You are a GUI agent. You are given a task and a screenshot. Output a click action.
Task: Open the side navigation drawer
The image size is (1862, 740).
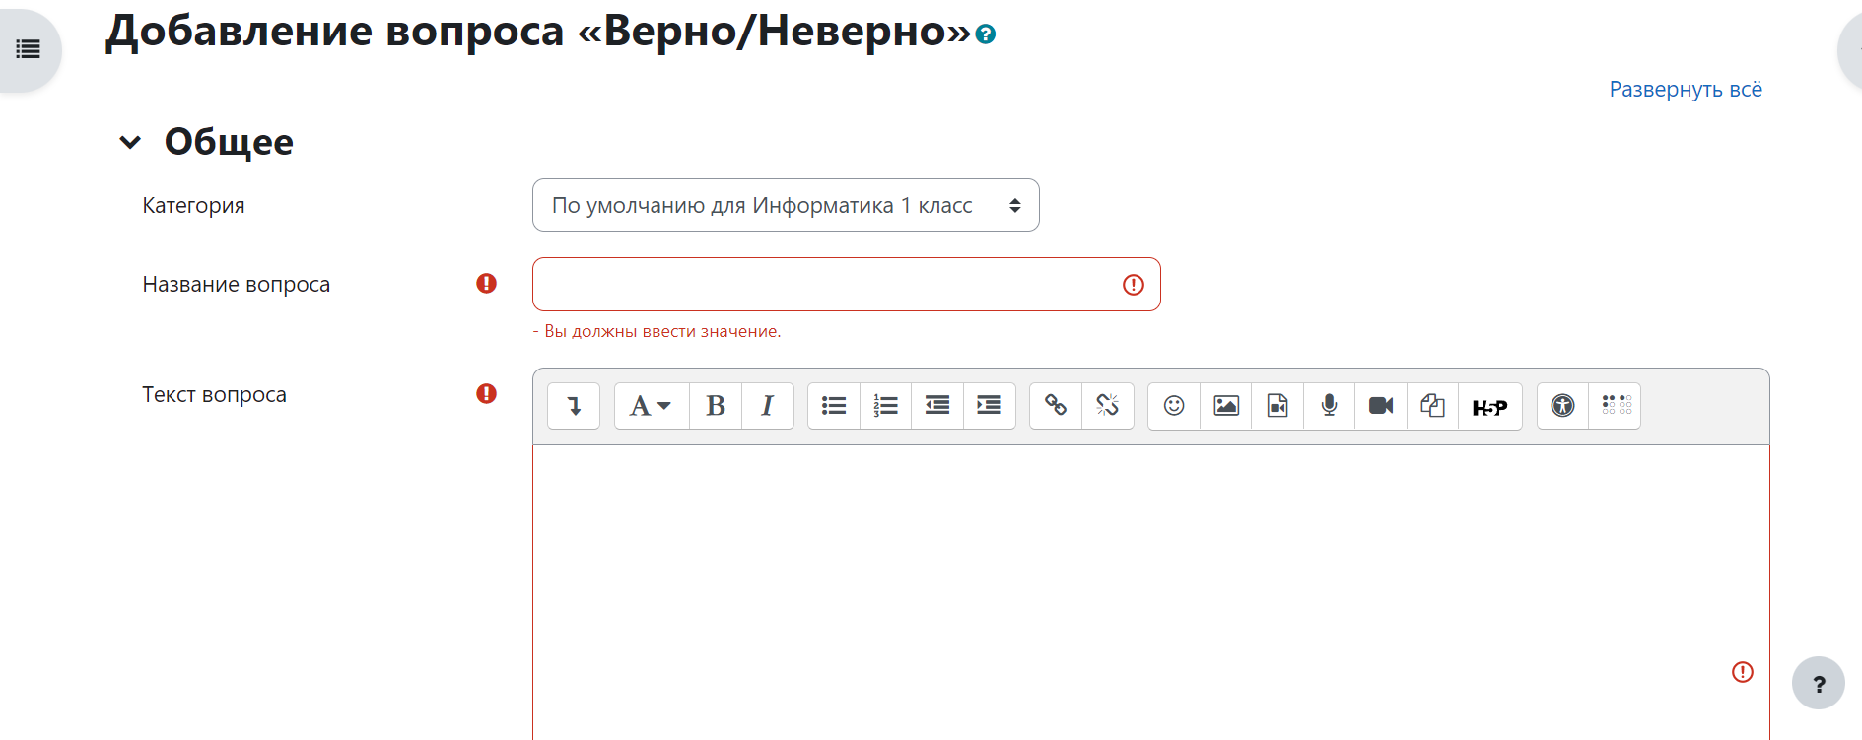[29, 49]
